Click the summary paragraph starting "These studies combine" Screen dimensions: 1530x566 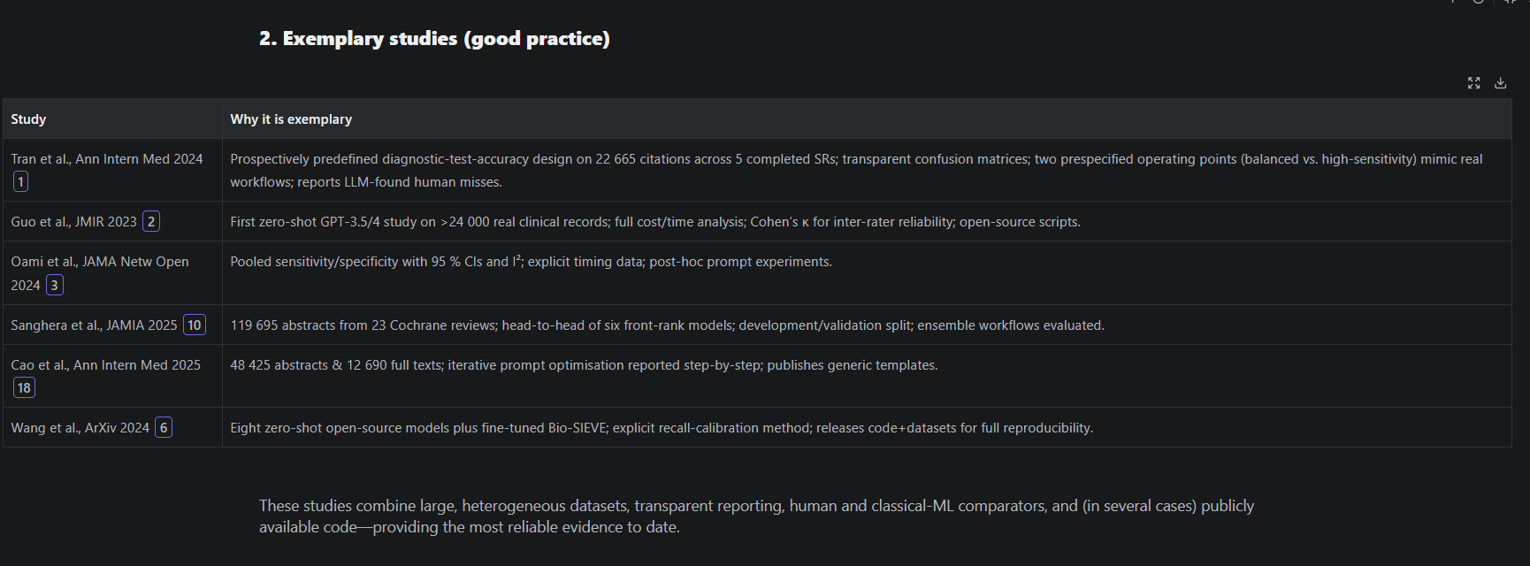pos(756,516)
